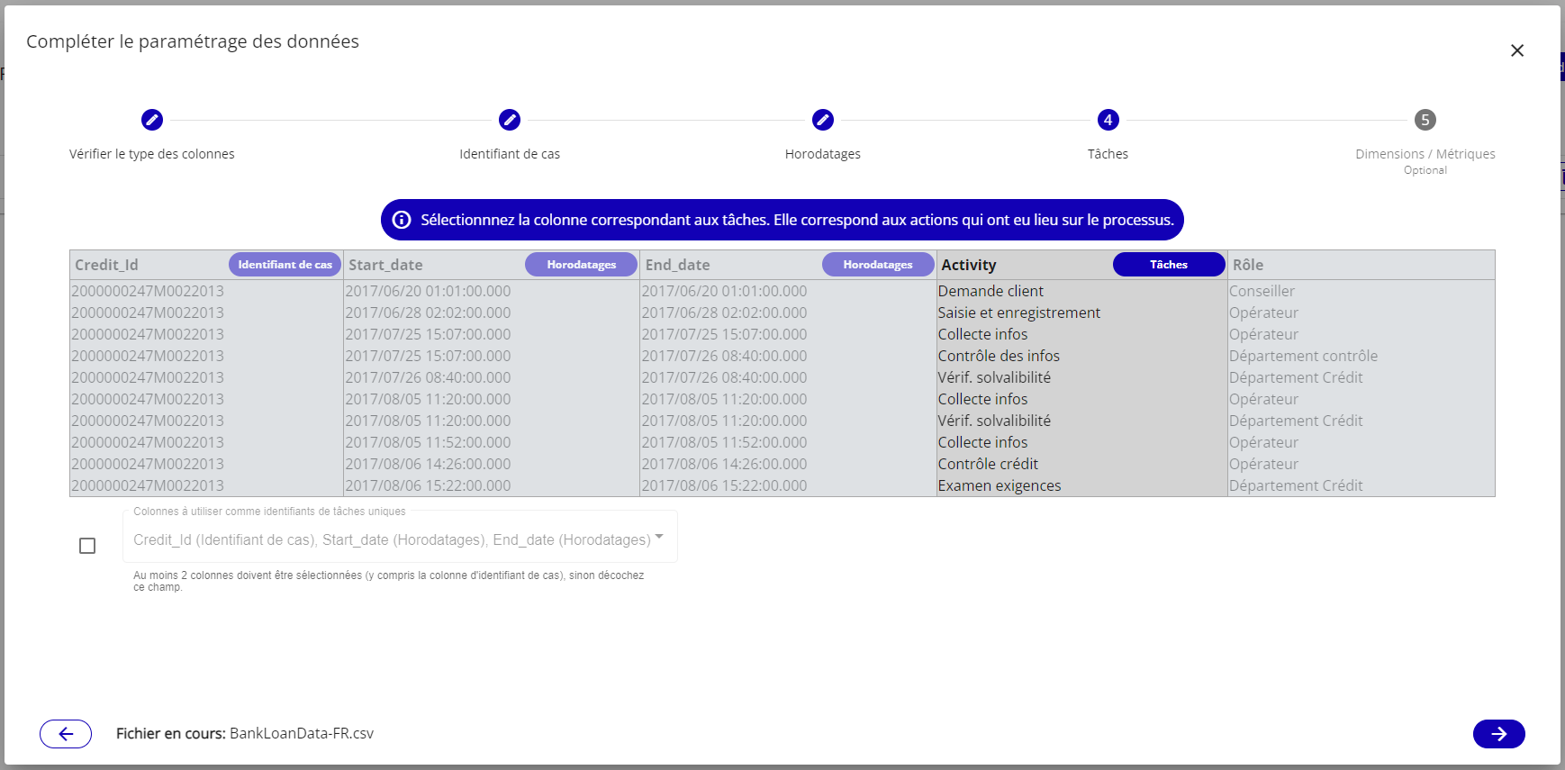Click Horodatages badge on End_date column
The image size is (1565, 770).
point(877,265)
